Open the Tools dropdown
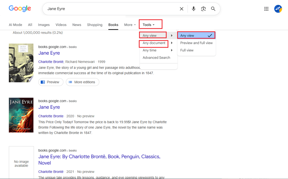Viewport: 288px width, 179px height. [148, 25]
